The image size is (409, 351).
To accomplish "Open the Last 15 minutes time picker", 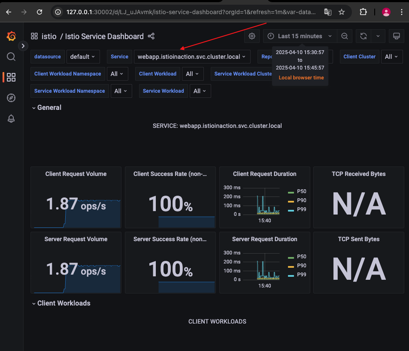I will click(300, 36).
